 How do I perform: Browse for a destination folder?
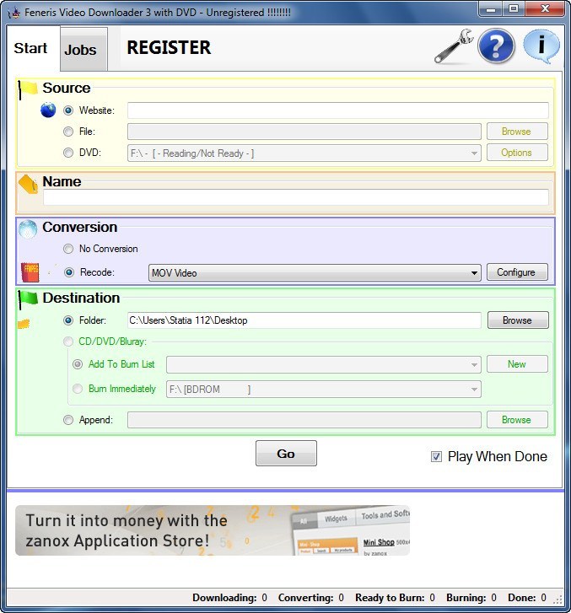pyautogui.click(x=516, y=320)
